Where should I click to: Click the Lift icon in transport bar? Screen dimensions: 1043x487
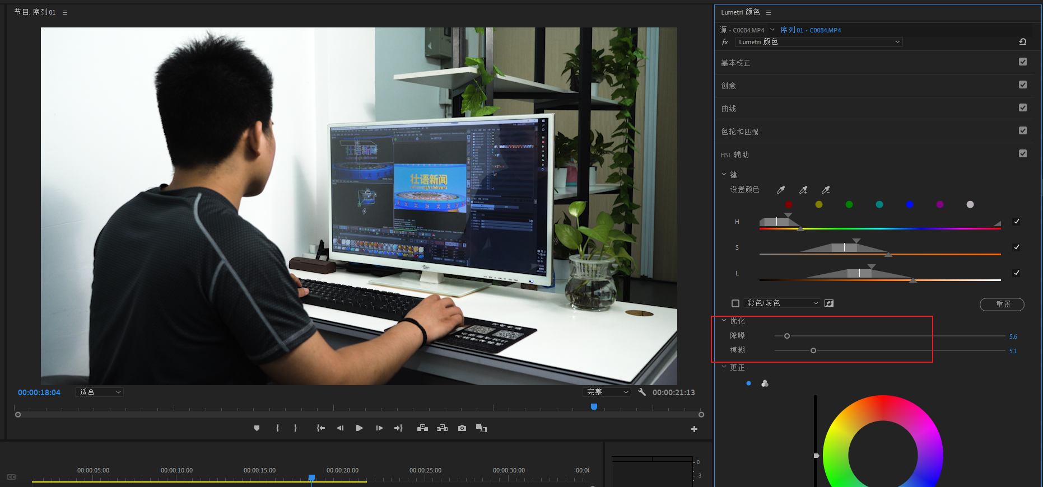[423, 428]
